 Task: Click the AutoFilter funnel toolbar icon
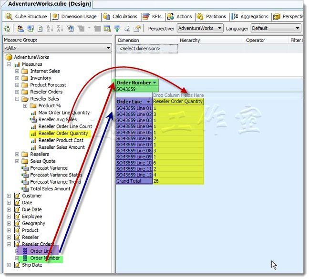click(x=70, y=29)
